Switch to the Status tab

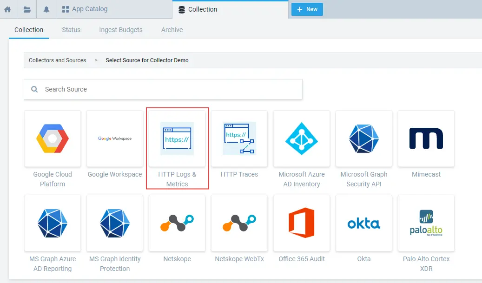point(71,30)
